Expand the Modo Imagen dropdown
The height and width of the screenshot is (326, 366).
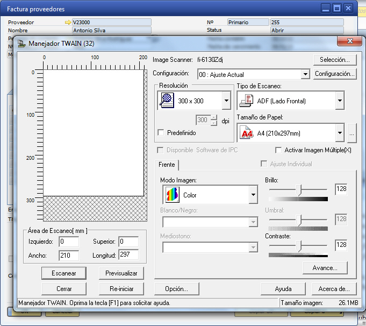pyautogui.click(x=253, y=195)
